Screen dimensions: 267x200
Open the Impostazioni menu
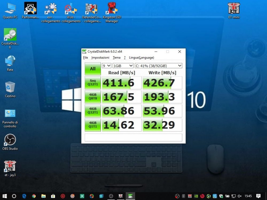click(100, 58)
